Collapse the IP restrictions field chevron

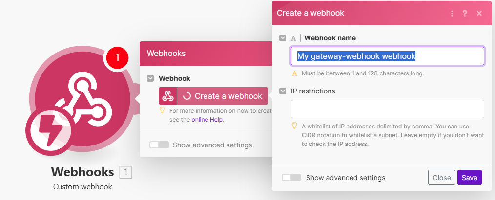pyautogui.click(x=283, y=91)
